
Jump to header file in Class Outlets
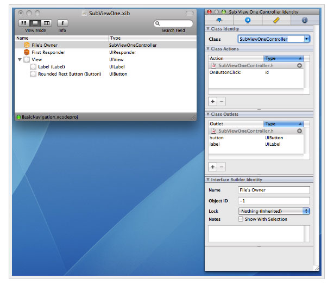[299, 131]
